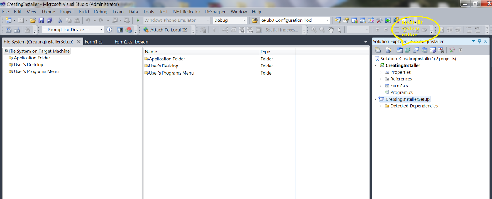Select Application Folder in the left tree
The height and width of the screenshot is (199, 492).
coord(32,58)
